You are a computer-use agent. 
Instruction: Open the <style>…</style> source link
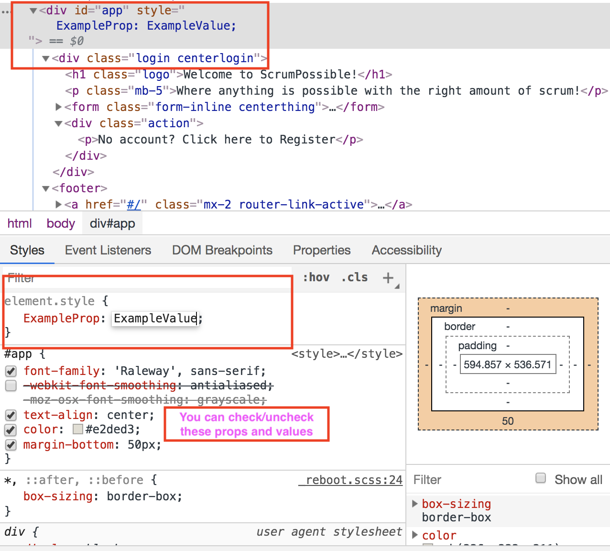(x=347, y=354)
